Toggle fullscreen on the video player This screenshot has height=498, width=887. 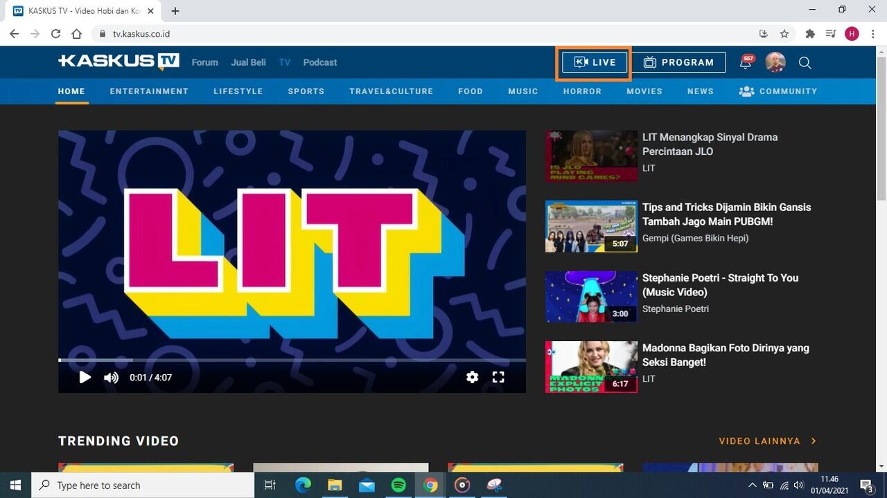coord(498,377)
